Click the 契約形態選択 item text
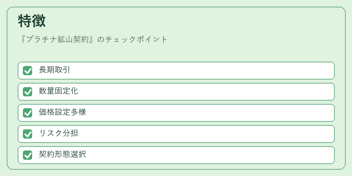 pyautogui.click(x=62, y=154)
